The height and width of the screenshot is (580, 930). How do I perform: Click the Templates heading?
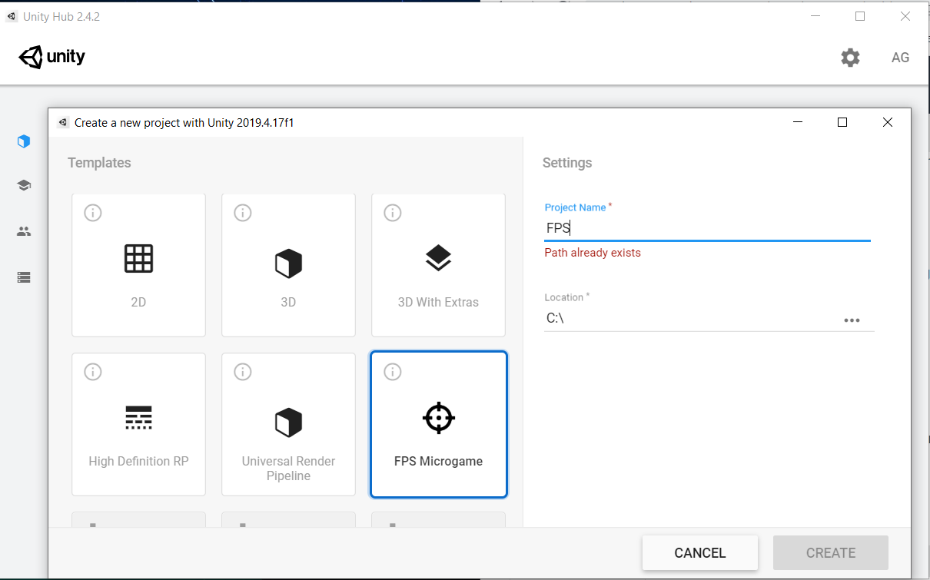pyautogui.click(x=99, y=163)
